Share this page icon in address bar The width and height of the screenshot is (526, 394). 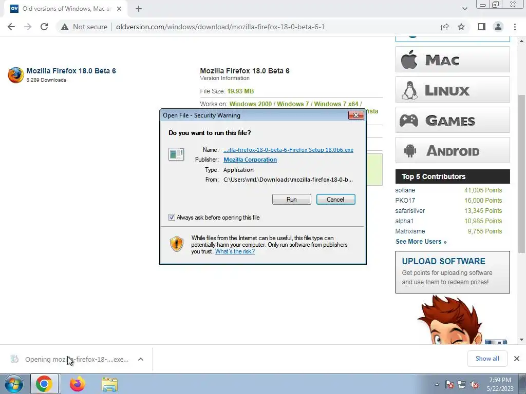[445, 27]
